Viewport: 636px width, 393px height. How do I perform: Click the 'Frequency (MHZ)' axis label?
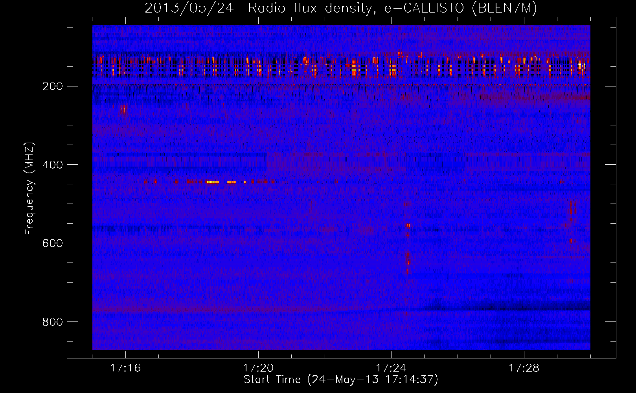[x=29, y=188]
